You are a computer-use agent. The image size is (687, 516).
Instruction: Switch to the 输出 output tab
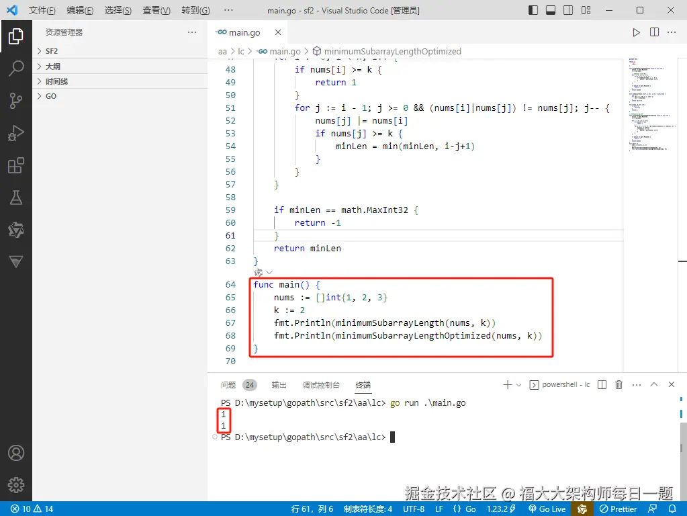[279, 385]
